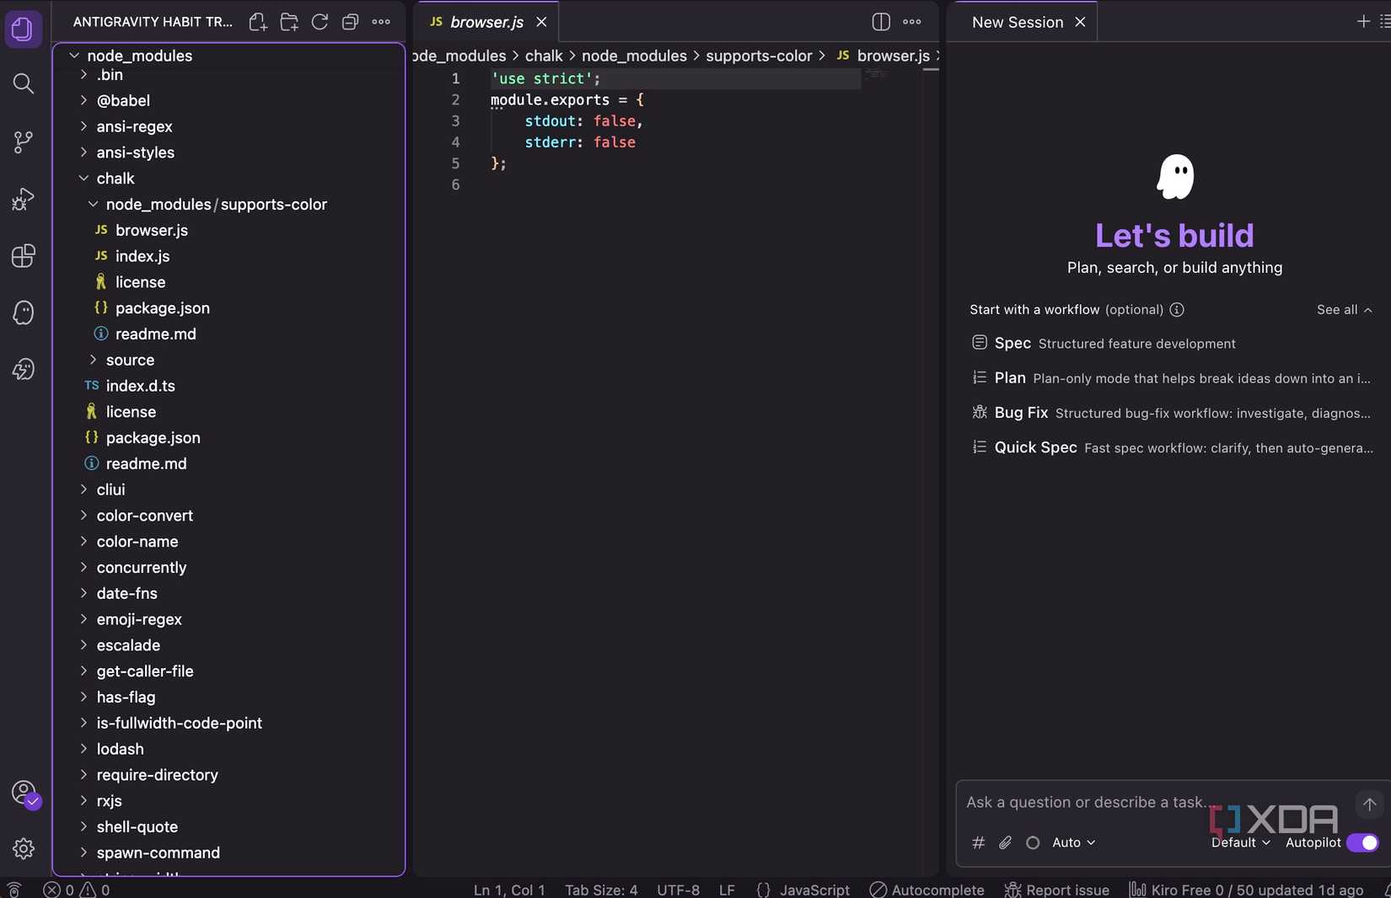Attach a file using the paperclip icon

pos(1005,842)
